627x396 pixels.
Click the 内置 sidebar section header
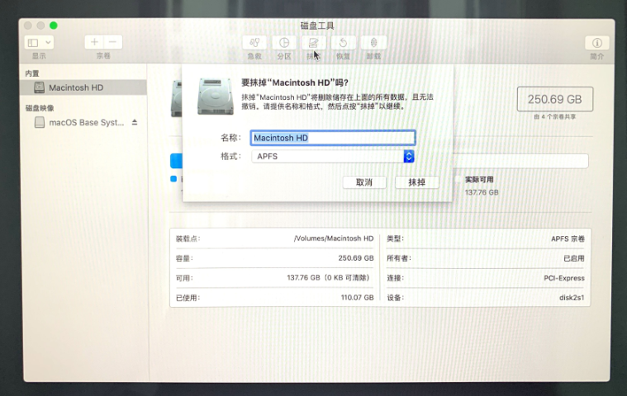[32, 73]
